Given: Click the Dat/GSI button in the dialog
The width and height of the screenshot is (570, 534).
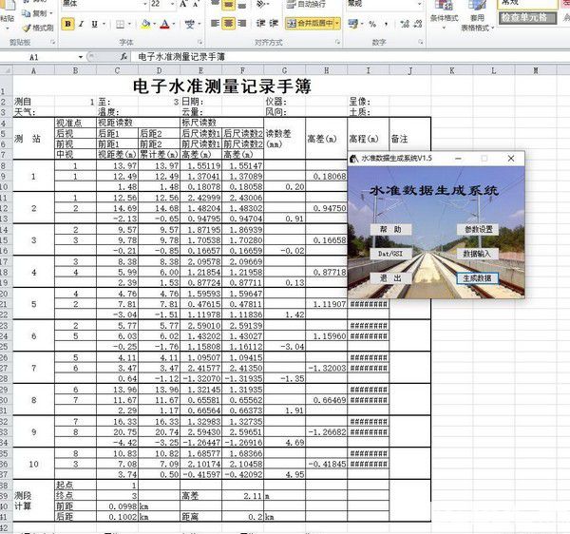Looking at the screenshot, I should point(390,254).
